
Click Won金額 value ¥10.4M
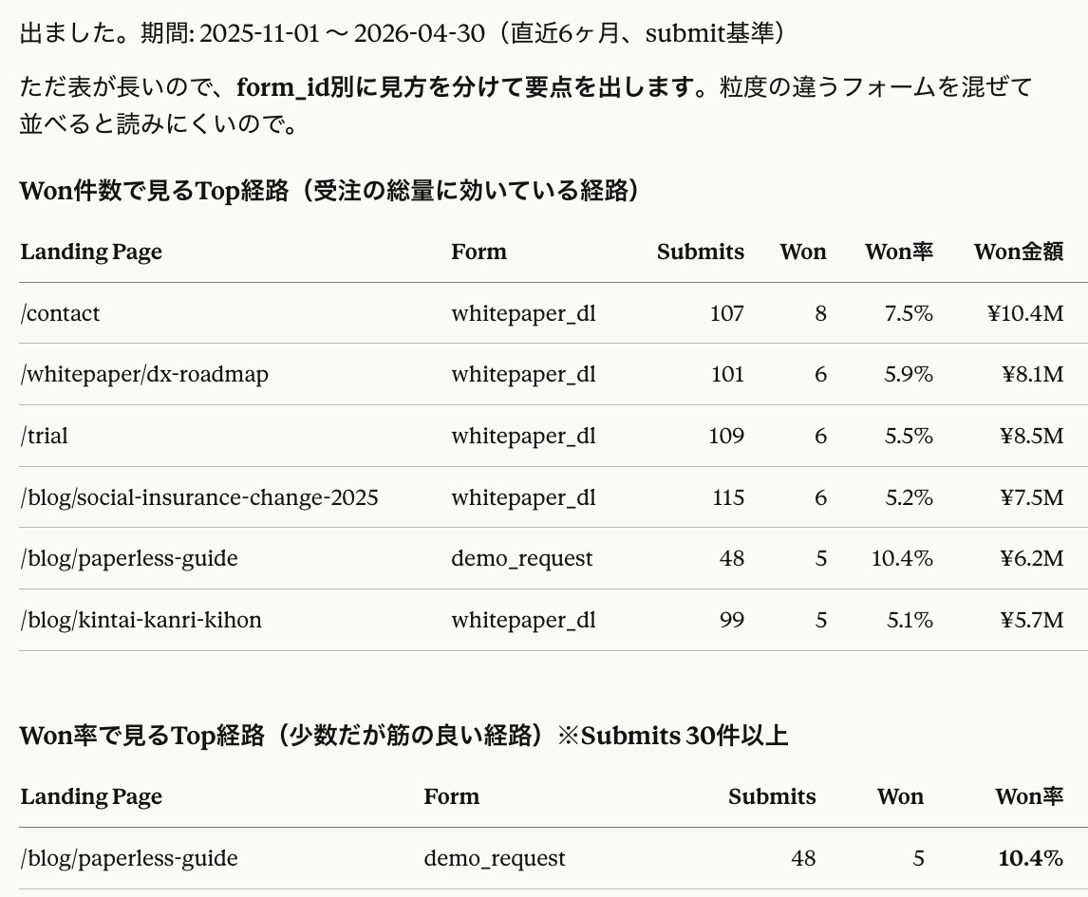1024,313
